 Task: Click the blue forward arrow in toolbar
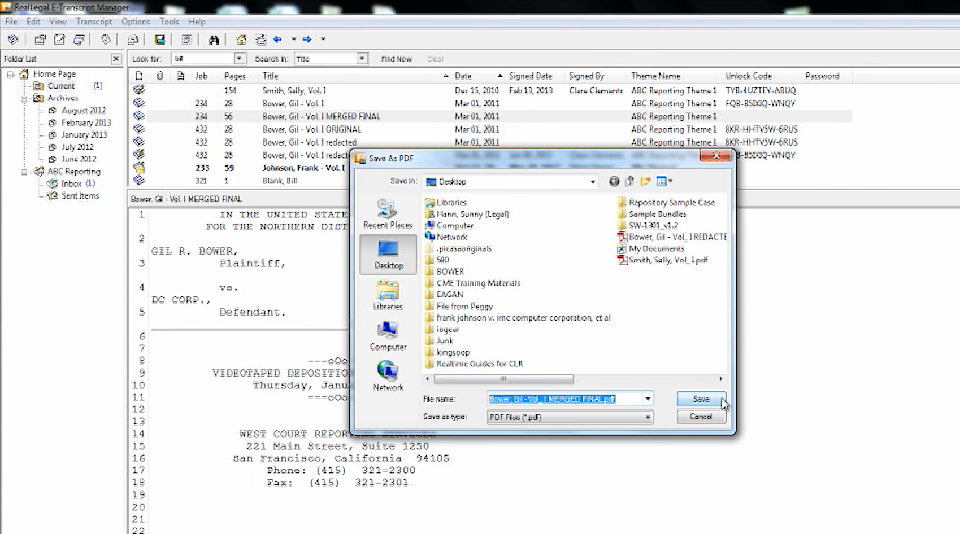pyautogui.click(x=307, y=40)
